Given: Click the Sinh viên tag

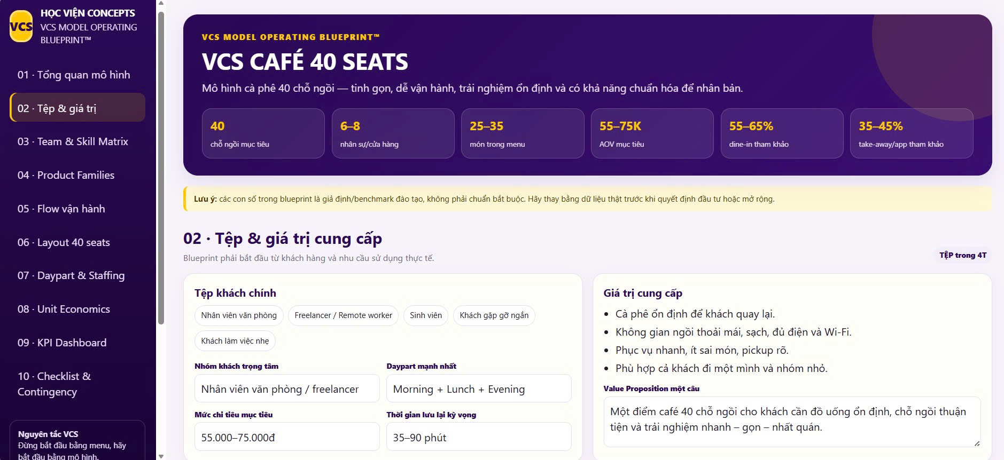Looking at the screenshot, I should (426, 315).
